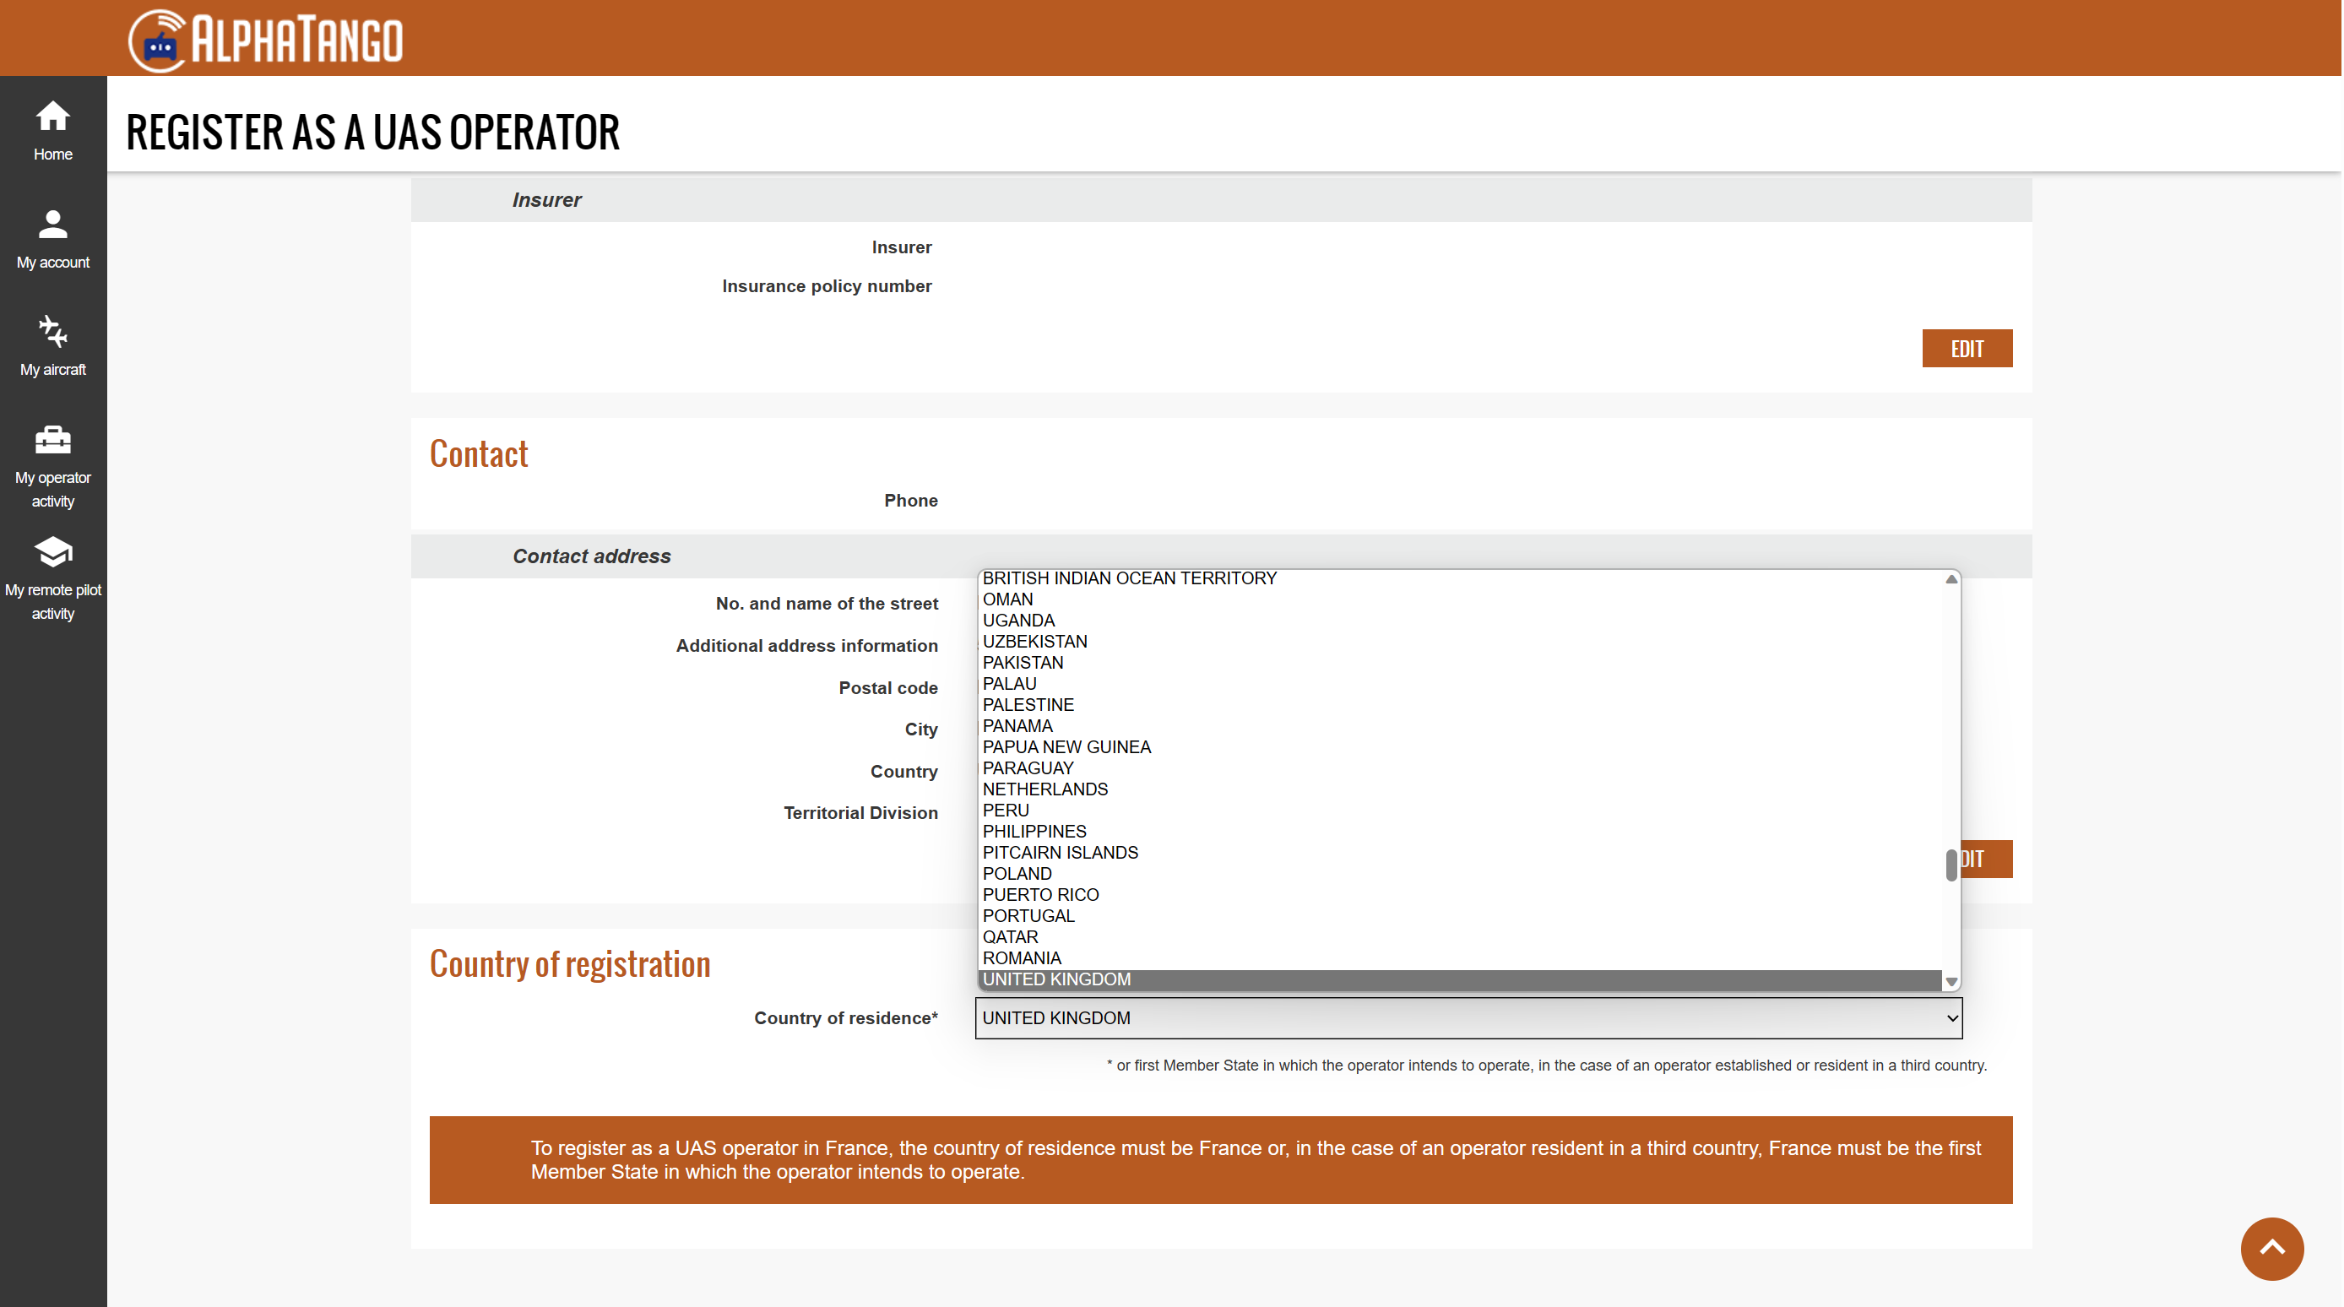
Task: Go to Home in the sidebar
Action: [x=53, y=131]
